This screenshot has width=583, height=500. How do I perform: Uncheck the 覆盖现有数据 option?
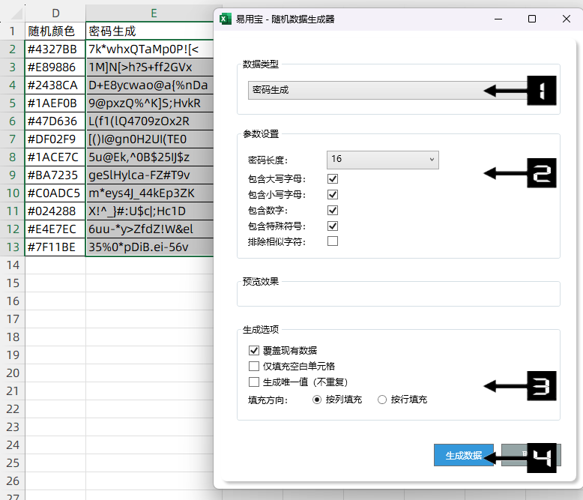(x=254, y=350)
